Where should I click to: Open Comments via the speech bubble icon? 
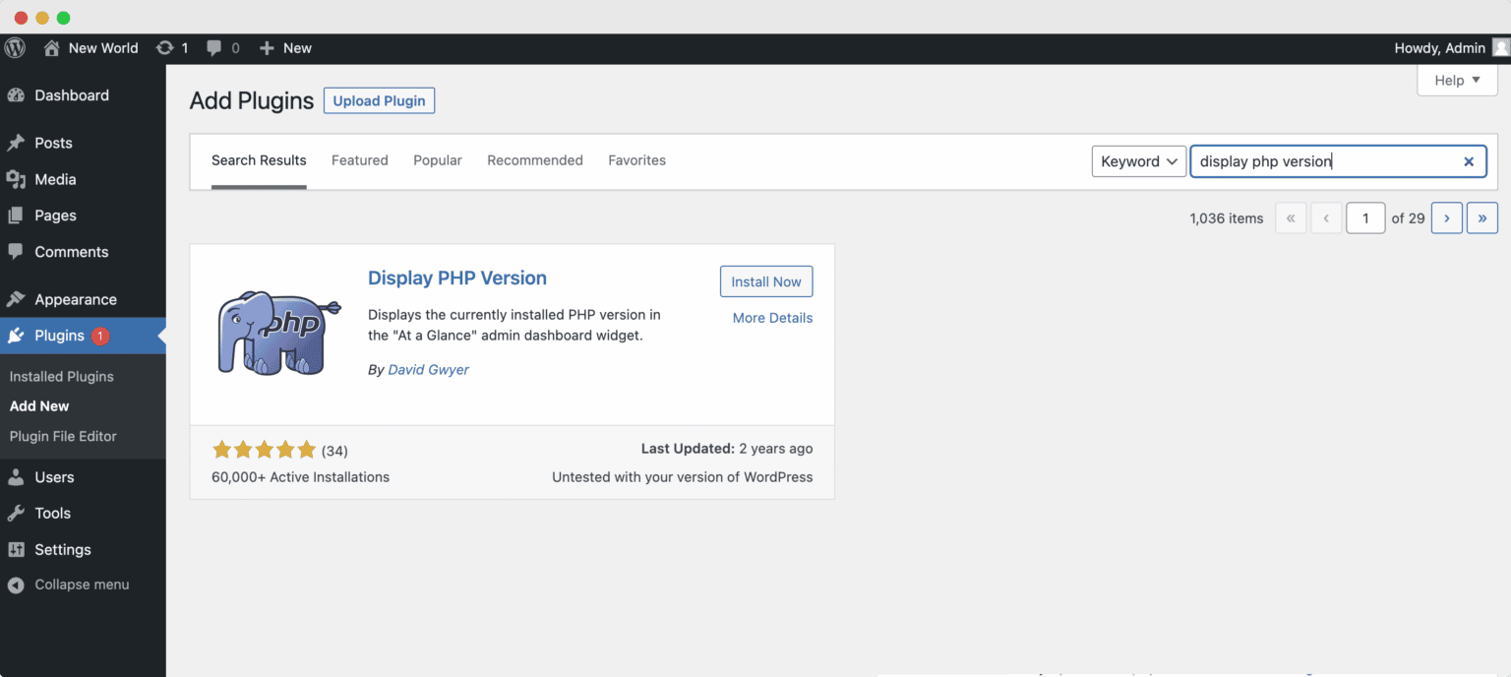click(x=18, y=252)
